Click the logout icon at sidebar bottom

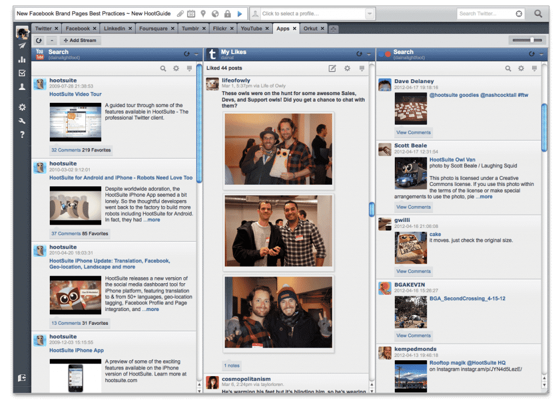pos(22,378)
